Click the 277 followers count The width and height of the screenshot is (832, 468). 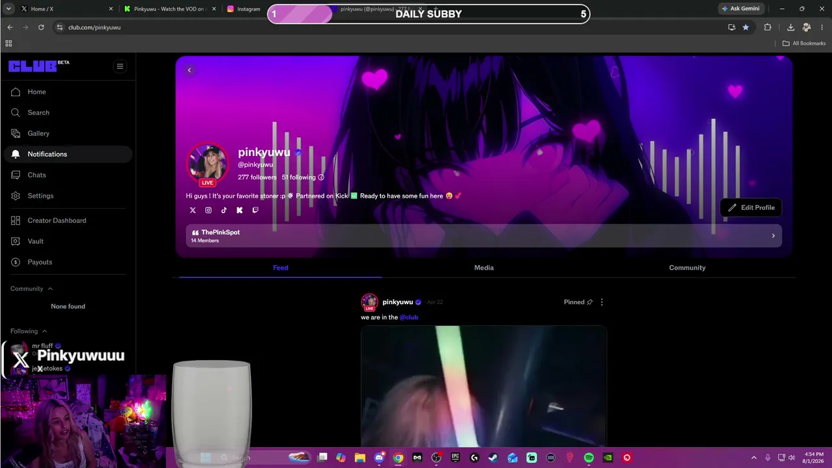tap(257, 177)
